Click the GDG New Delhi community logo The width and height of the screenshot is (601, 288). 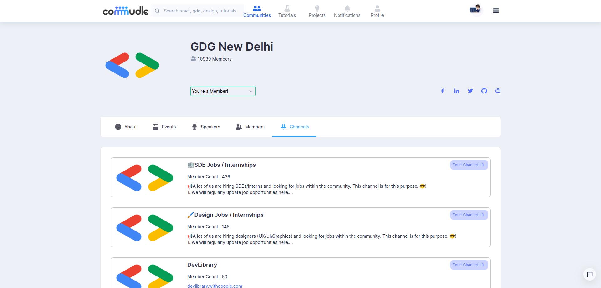pyautogui.click(x=132, y=65)
